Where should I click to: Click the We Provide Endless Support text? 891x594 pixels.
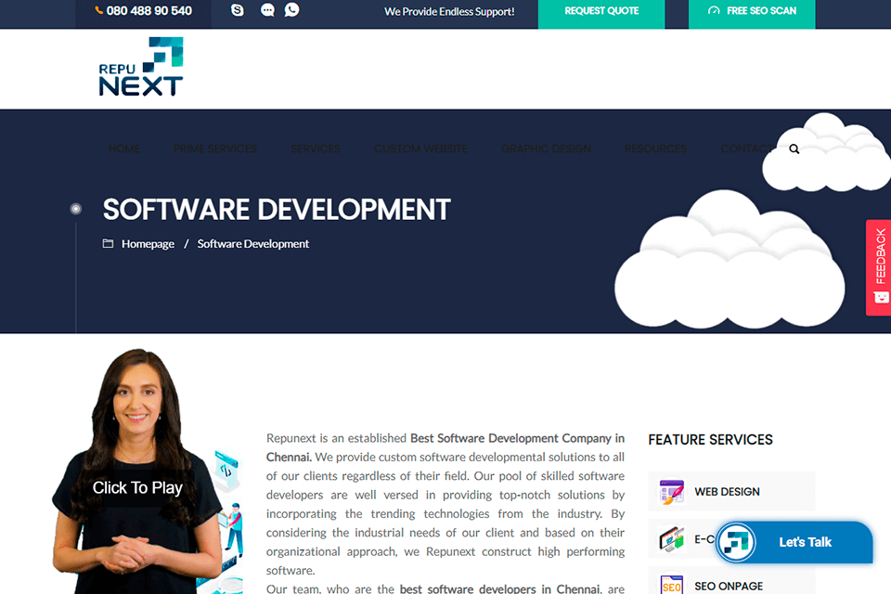tap(449, 11)
